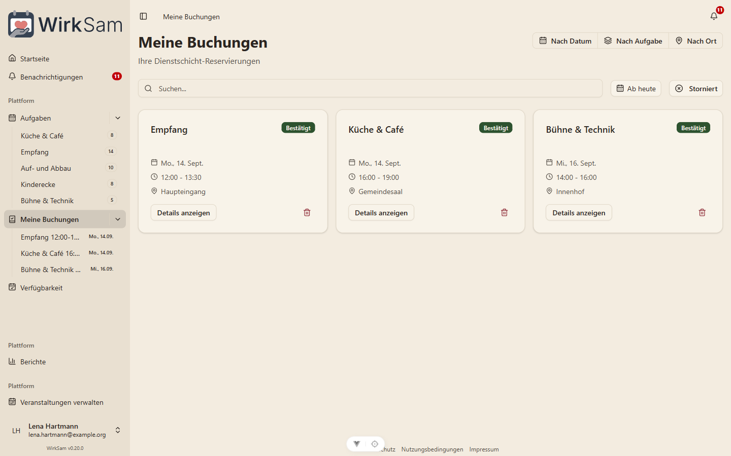This screenshot has width=731, height=456.
Task: Select Auf- und Abbau task
Action: pos(69,168)
